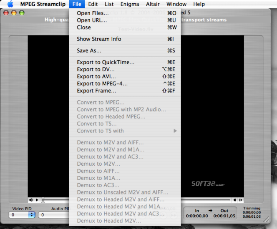Image resolution: width=277 pixels, height=229 pixels.
Task: Click Demux to M1A... item
Action: click(125, 178)
